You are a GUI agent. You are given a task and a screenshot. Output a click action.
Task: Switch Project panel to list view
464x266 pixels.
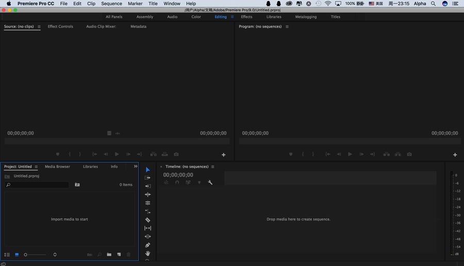coord(7,255)
